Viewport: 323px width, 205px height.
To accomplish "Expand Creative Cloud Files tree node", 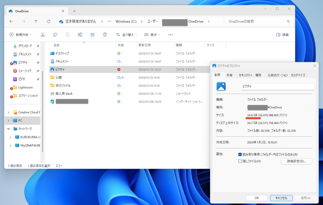I will [x=9, y=112].
